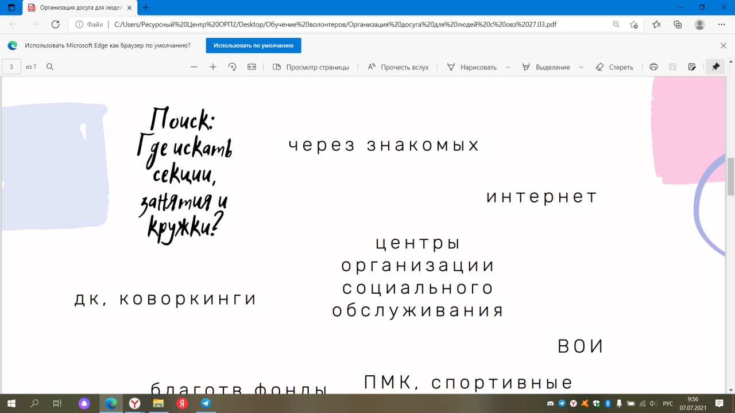Select the "Стереть" eraser tool
The width and height of the screenshot is (735, 413).
click(x=614, y=67)
